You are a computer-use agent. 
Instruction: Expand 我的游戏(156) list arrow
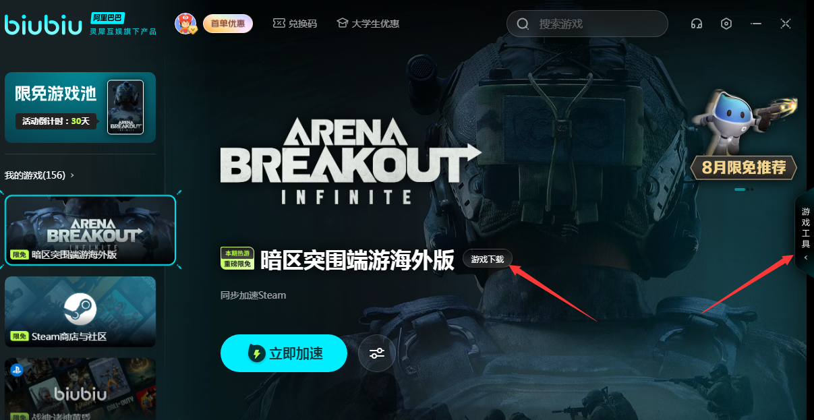[72, 175]
